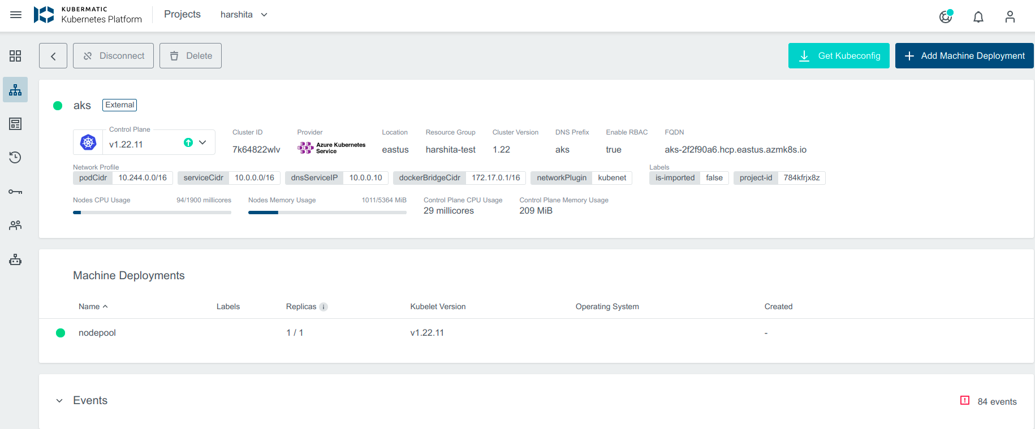Open the members sidebar icon

click(15, 226)
